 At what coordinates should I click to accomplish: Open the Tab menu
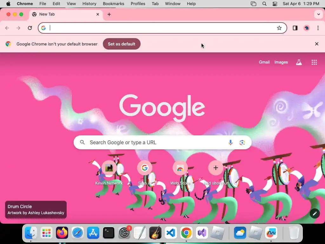click(x=155, y=4)
